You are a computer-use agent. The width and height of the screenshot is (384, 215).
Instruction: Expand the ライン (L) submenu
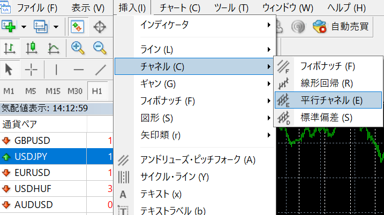(x=195, y=49)
